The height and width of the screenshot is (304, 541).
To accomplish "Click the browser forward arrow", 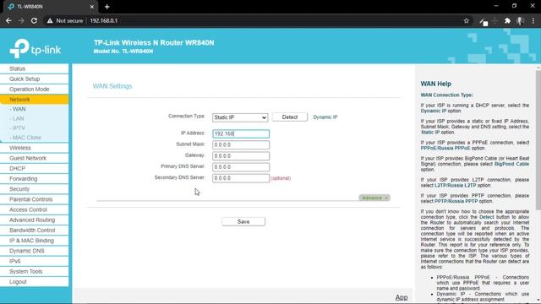I will click(21, 20).
